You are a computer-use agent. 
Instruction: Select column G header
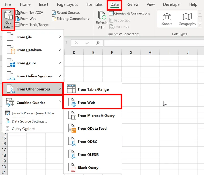(131, 52)
